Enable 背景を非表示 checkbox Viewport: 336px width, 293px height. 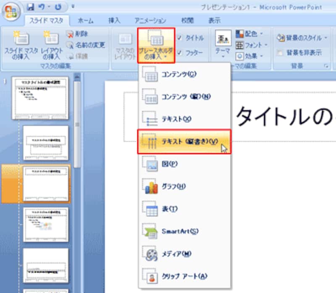[x=280, y=53]
